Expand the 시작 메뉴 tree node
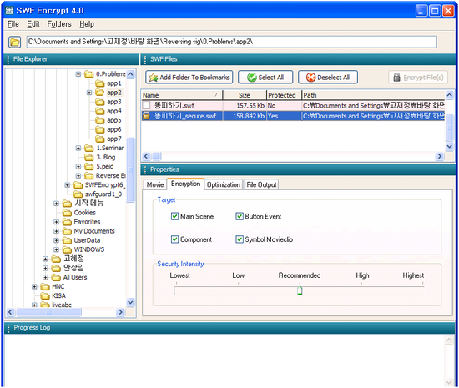Image resolution: width=459 pixels, height=388 pixels. pyautogui.click(x=56, y=204)
